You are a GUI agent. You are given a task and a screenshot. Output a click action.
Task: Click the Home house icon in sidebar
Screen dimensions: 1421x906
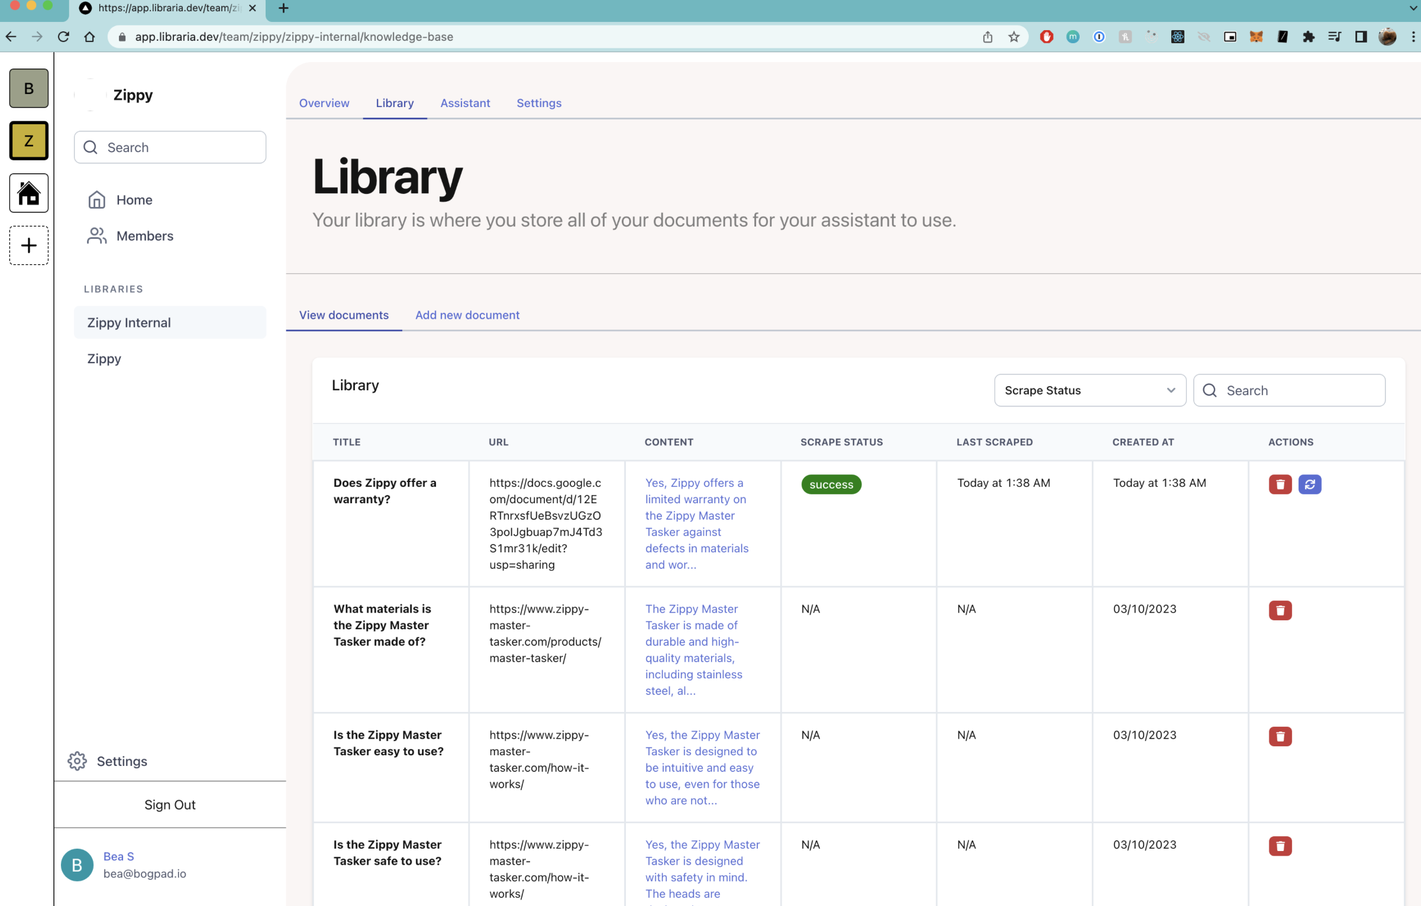click(96, 200)
